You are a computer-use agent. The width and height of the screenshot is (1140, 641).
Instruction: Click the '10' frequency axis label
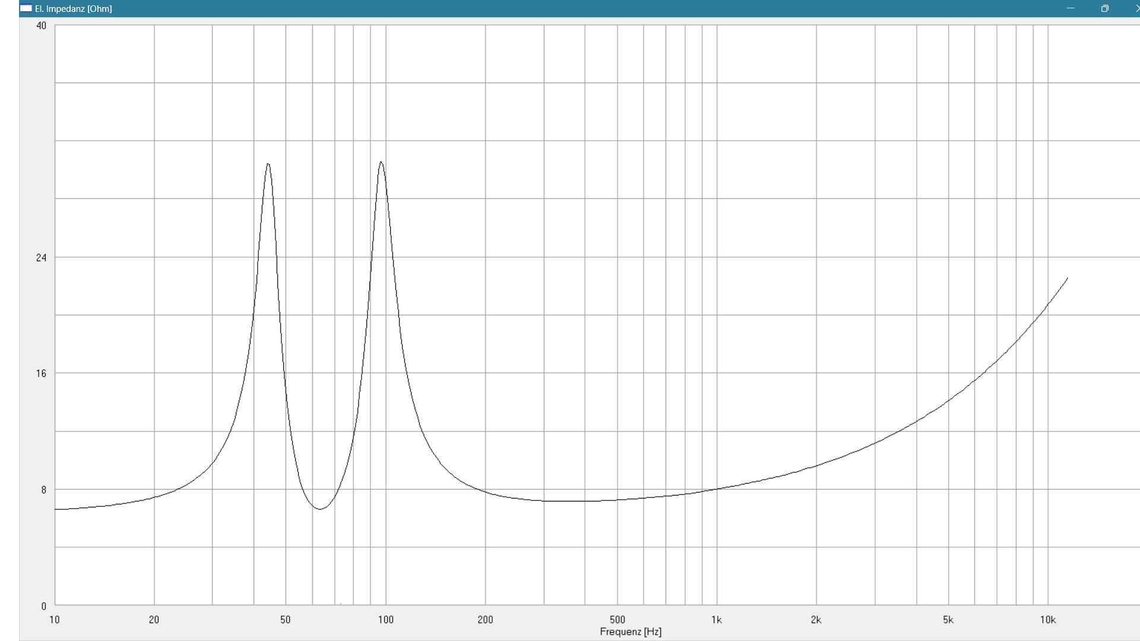(55, 620)
